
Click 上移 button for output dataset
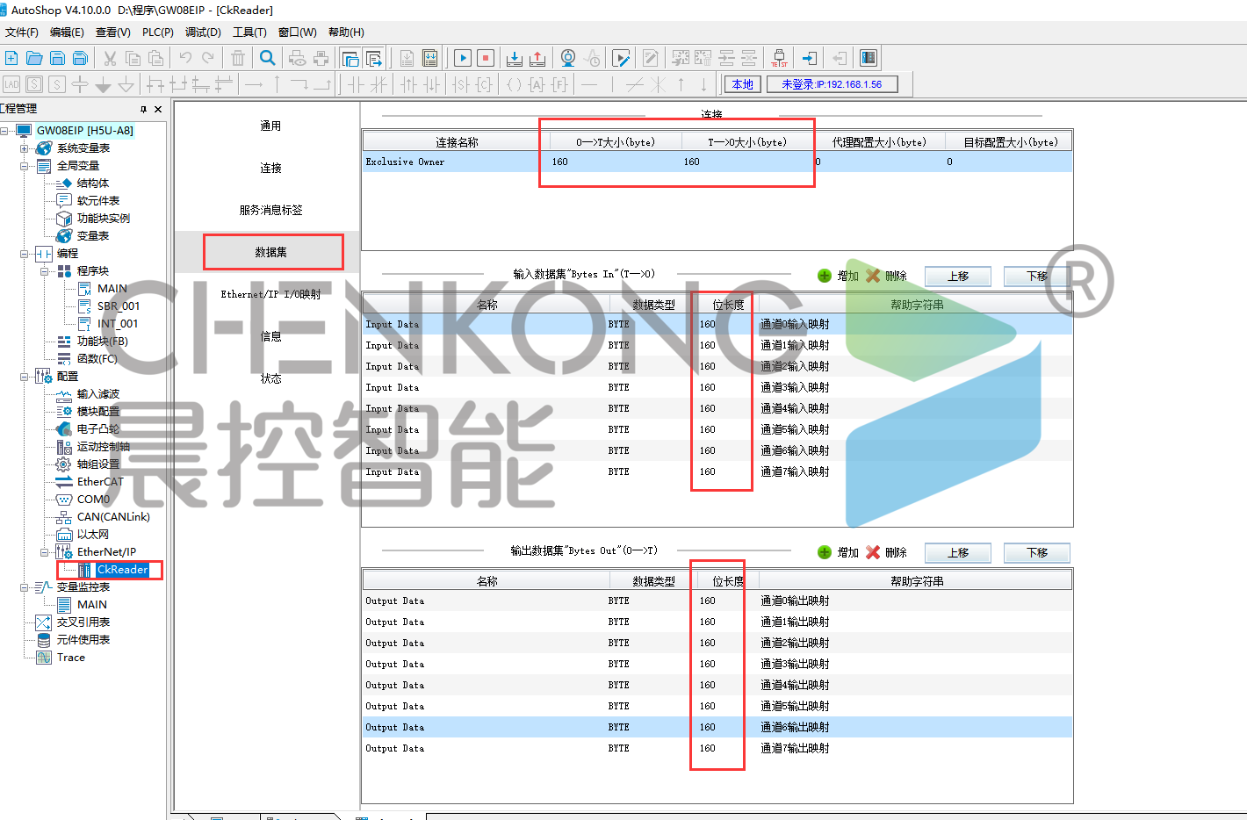click(x=958, y=553)
